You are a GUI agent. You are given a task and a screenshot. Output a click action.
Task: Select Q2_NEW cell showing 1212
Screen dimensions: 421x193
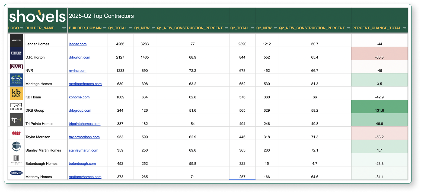(267, 40)
